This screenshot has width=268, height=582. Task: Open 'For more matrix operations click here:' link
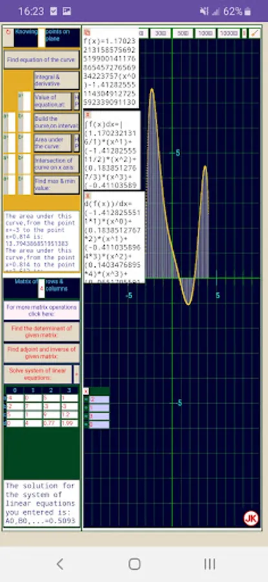pyautogui.click(x=41, y=310)
